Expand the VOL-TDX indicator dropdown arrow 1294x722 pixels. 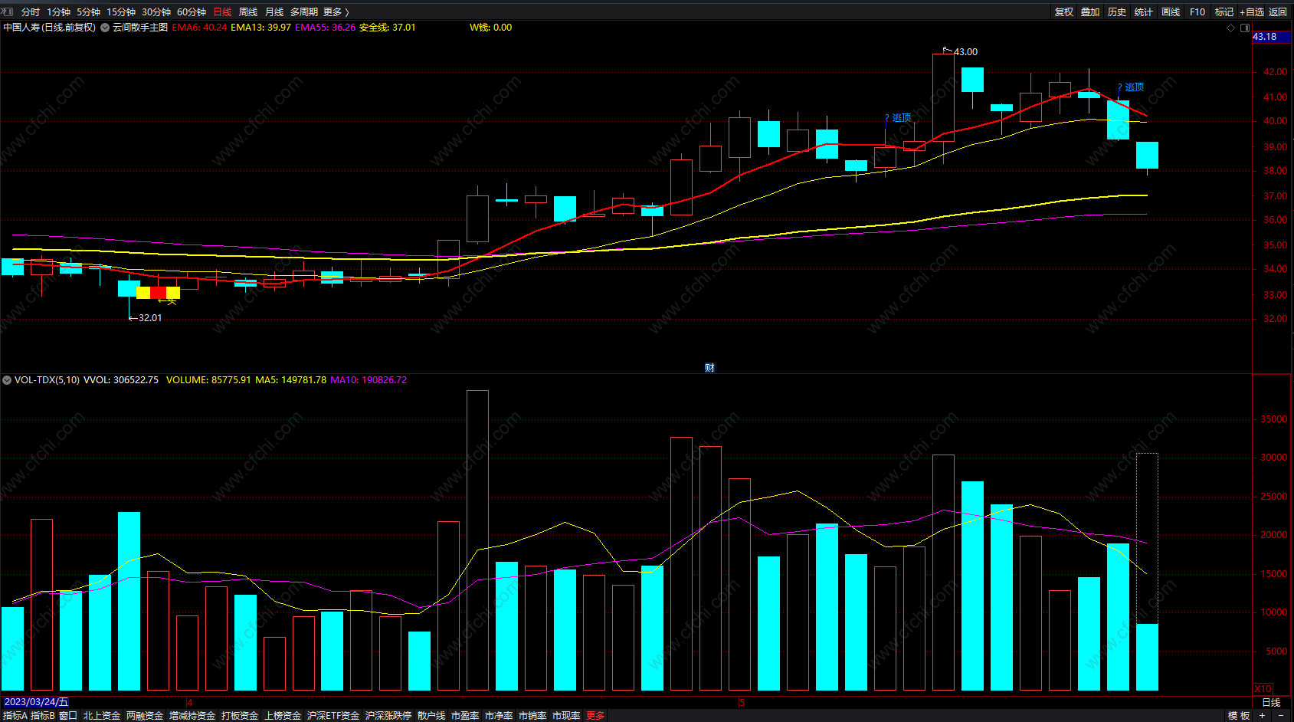click(7, 380)
